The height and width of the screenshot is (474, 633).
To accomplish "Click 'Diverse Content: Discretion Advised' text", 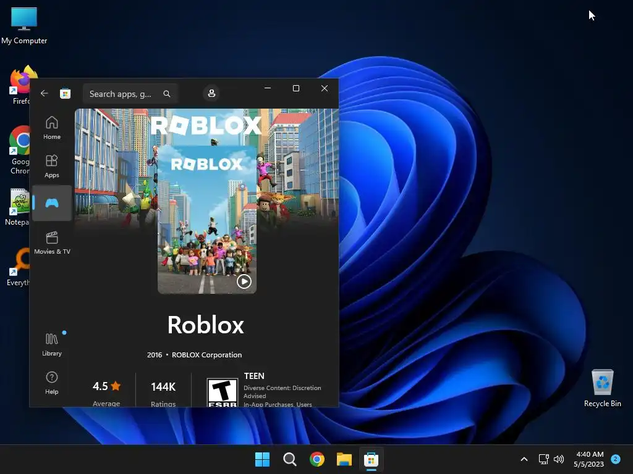I will (282, 392).
